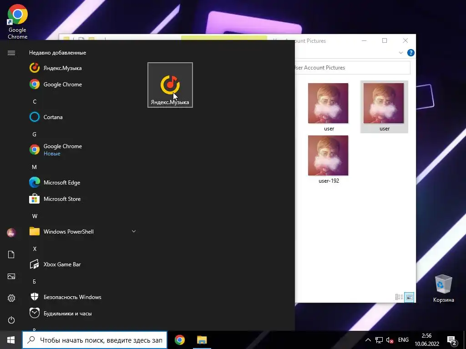Click Недавно добавленные heading
Image resolution: width=466 pixels, height=349 pixels.
58,53
